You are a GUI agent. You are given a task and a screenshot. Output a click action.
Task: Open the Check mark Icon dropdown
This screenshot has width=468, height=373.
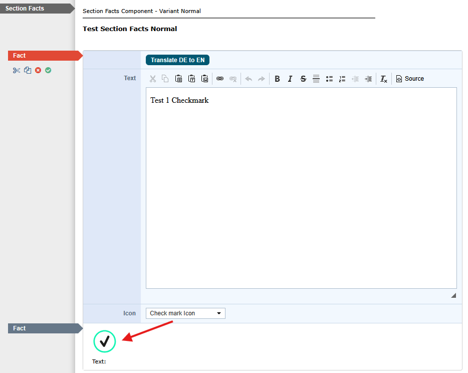[185, 313]
